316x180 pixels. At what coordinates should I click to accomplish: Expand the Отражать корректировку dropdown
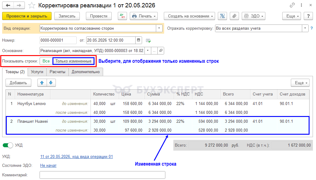(x=305, y=28)
